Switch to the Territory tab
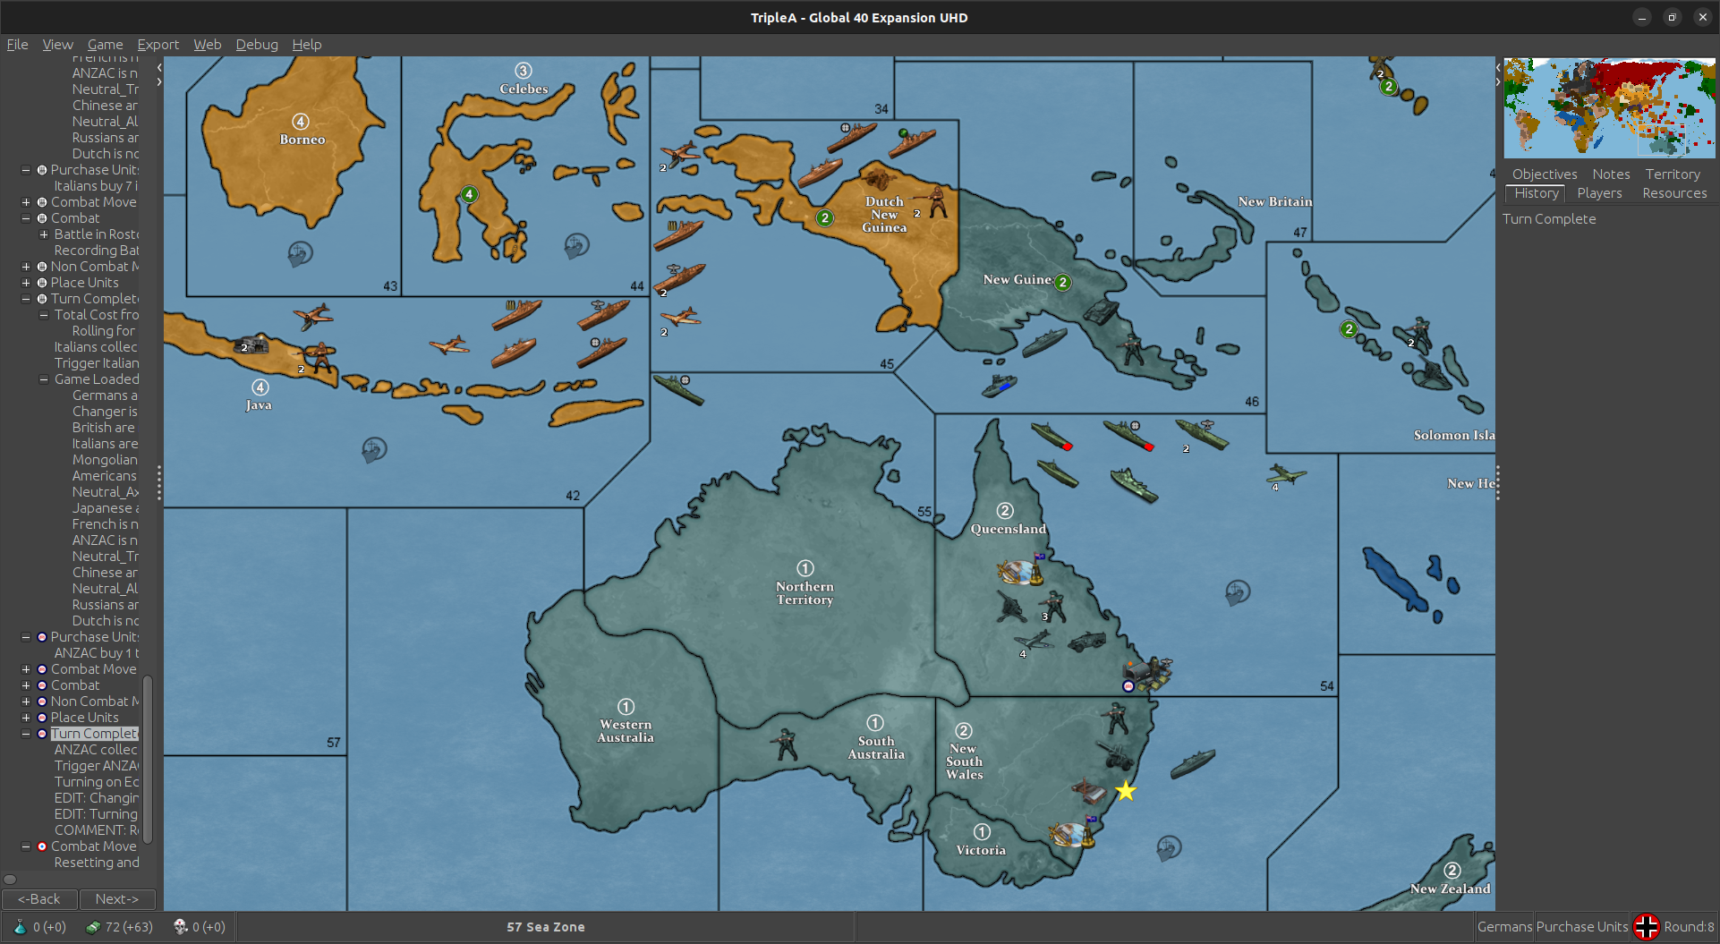This screenshot has width=1720, height=944. pos(1672,174)
